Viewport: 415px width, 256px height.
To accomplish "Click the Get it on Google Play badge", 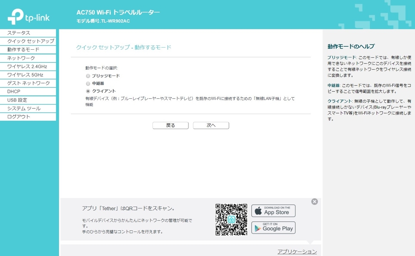I will (x=273, y=228).
